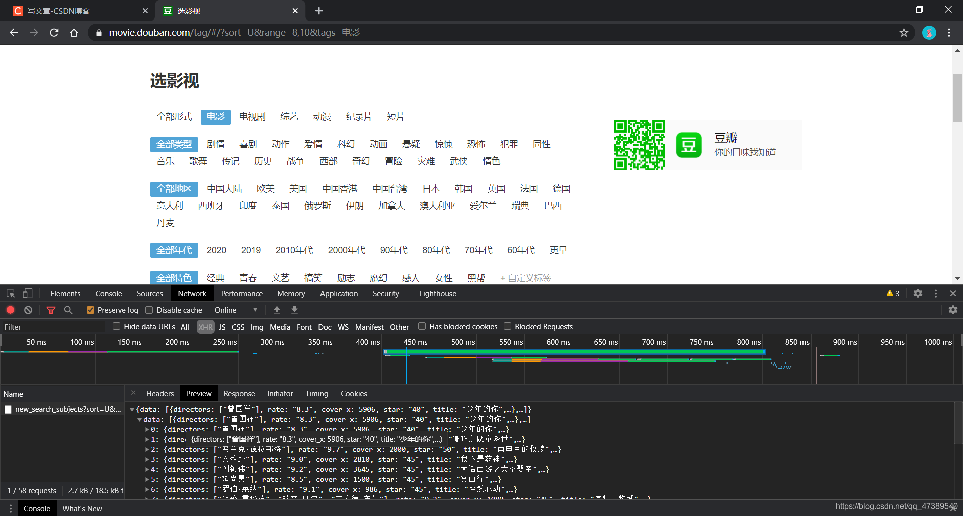This screenshot has height=516, width=963.
Task: Show the three warnings indicator
Action: pyautogui.click(x=893, y=294)
